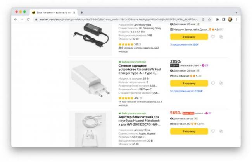252x162 pixels.
Task: Add the Xiaomi 65W charger to favorites
Action: [213, 83]
